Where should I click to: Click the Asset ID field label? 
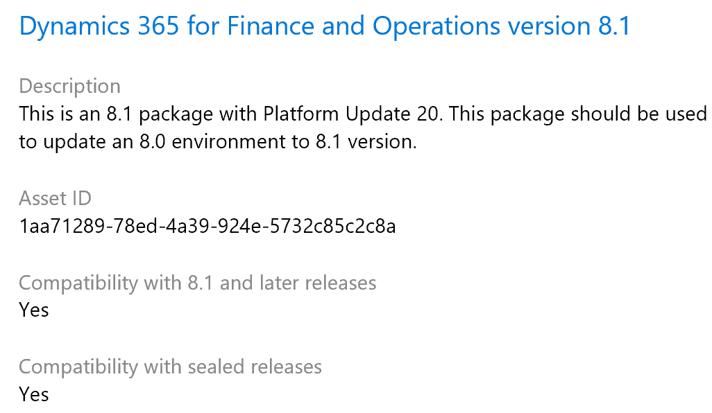coord(55,198)
